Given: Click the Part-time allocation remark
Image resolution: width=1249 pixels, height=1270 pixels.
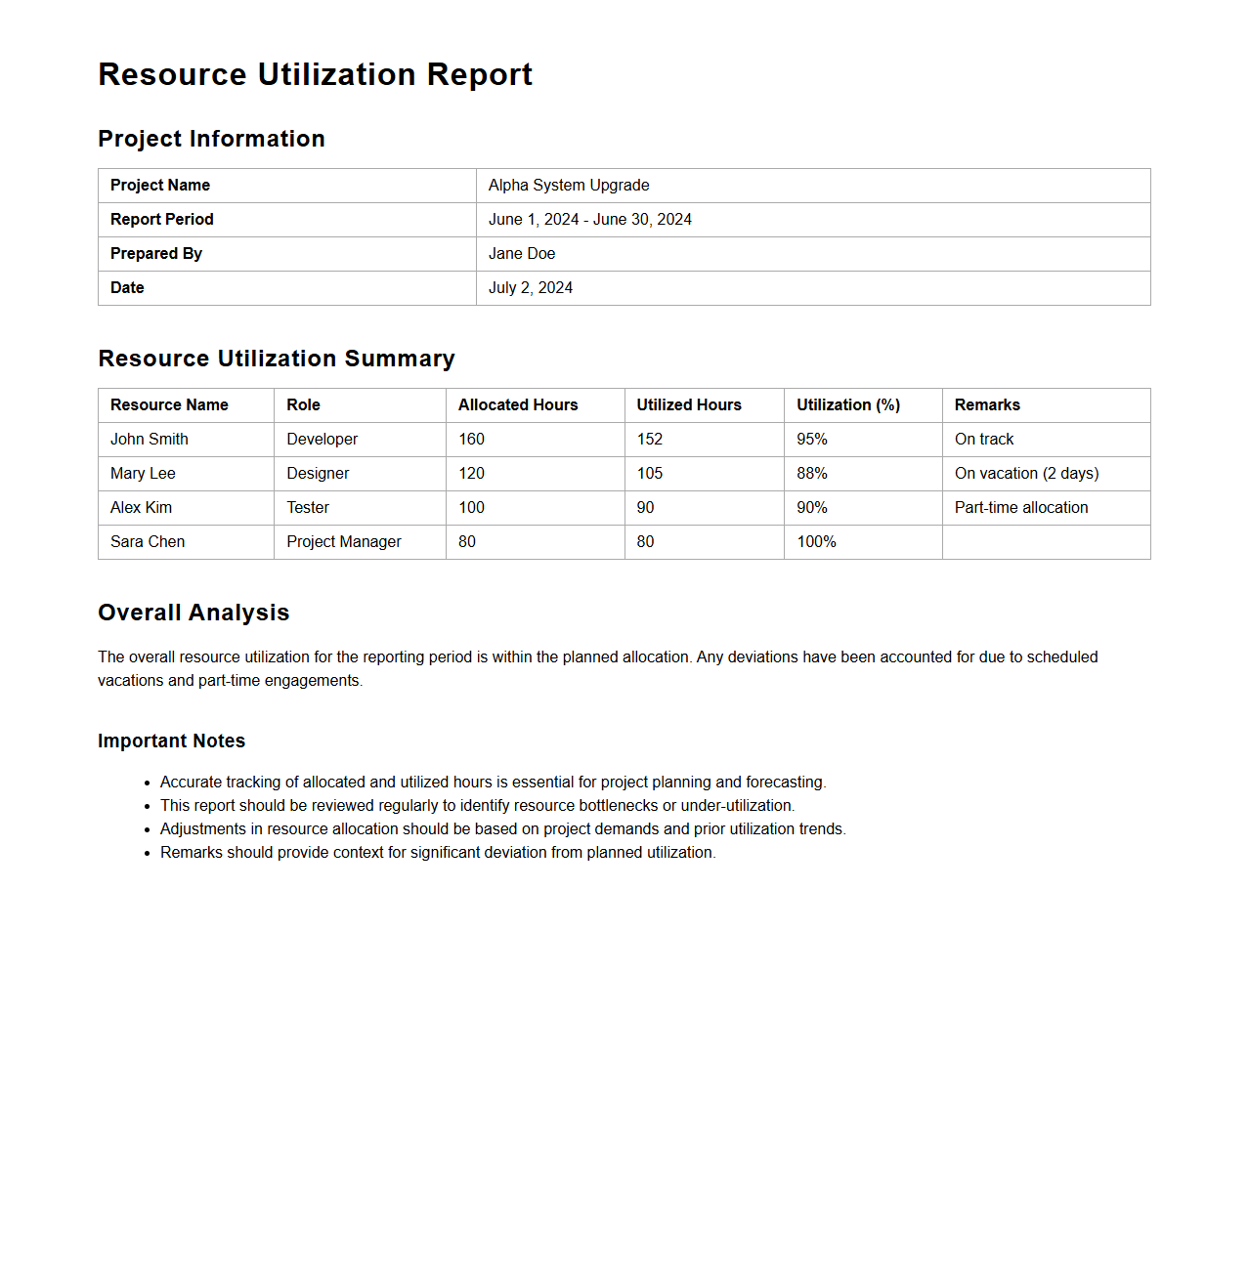Looking at the screenshot, I should click(x=1021, y=508).
